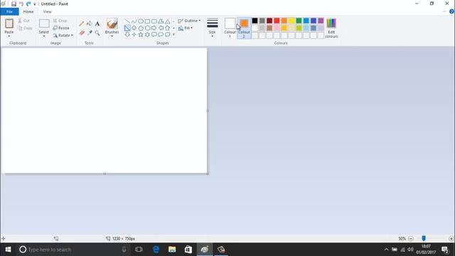Click the Save icon in title bar
Screen dimensions: 455x256
[x=14, y=4]
